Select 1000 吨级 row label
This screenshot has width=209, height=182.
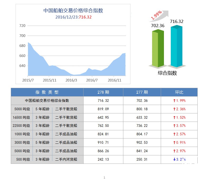(x=22, y=134)
